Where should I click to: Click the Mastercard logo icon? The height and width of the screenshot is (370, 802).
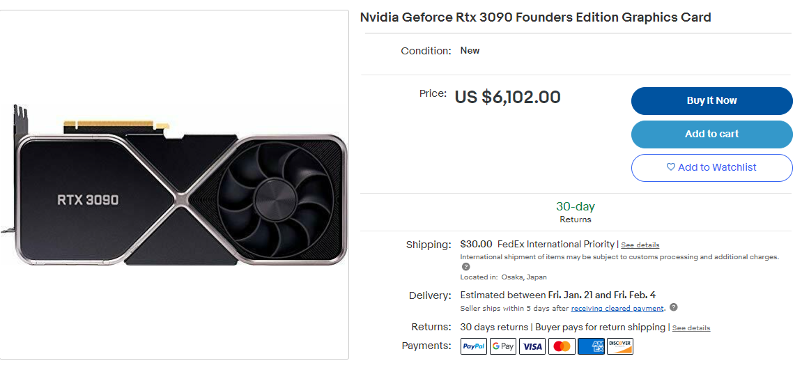(x=561, y=346)
